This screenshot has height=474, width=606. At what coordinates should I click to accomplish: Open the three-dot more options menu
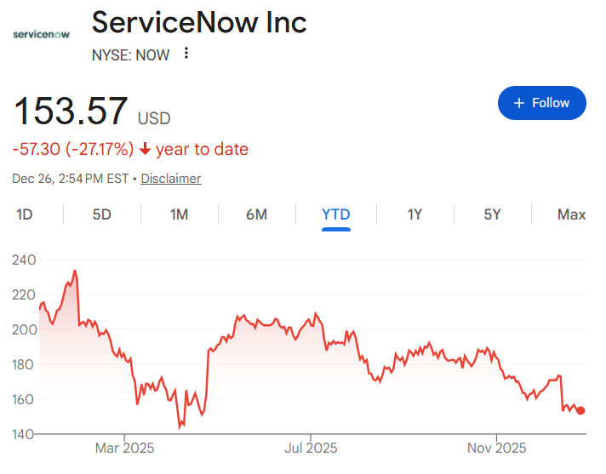pos(186,54)
